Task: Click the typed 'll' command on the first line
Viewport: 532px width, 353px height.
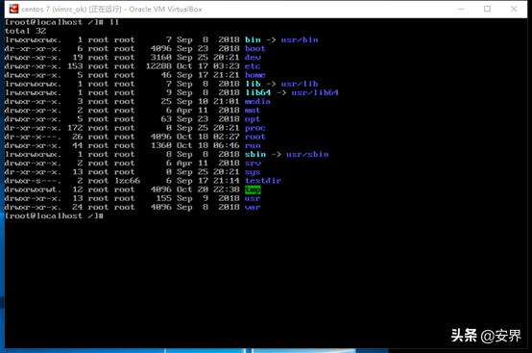Action: point(113,22)
